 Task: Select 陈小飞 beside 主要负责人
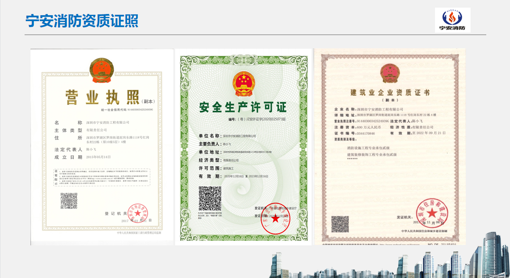(x=227, y=144)
